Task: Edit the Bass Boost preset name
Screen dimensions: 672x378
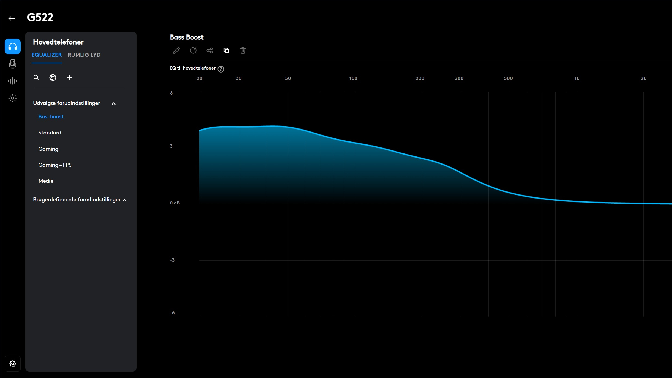Action: 176,51
